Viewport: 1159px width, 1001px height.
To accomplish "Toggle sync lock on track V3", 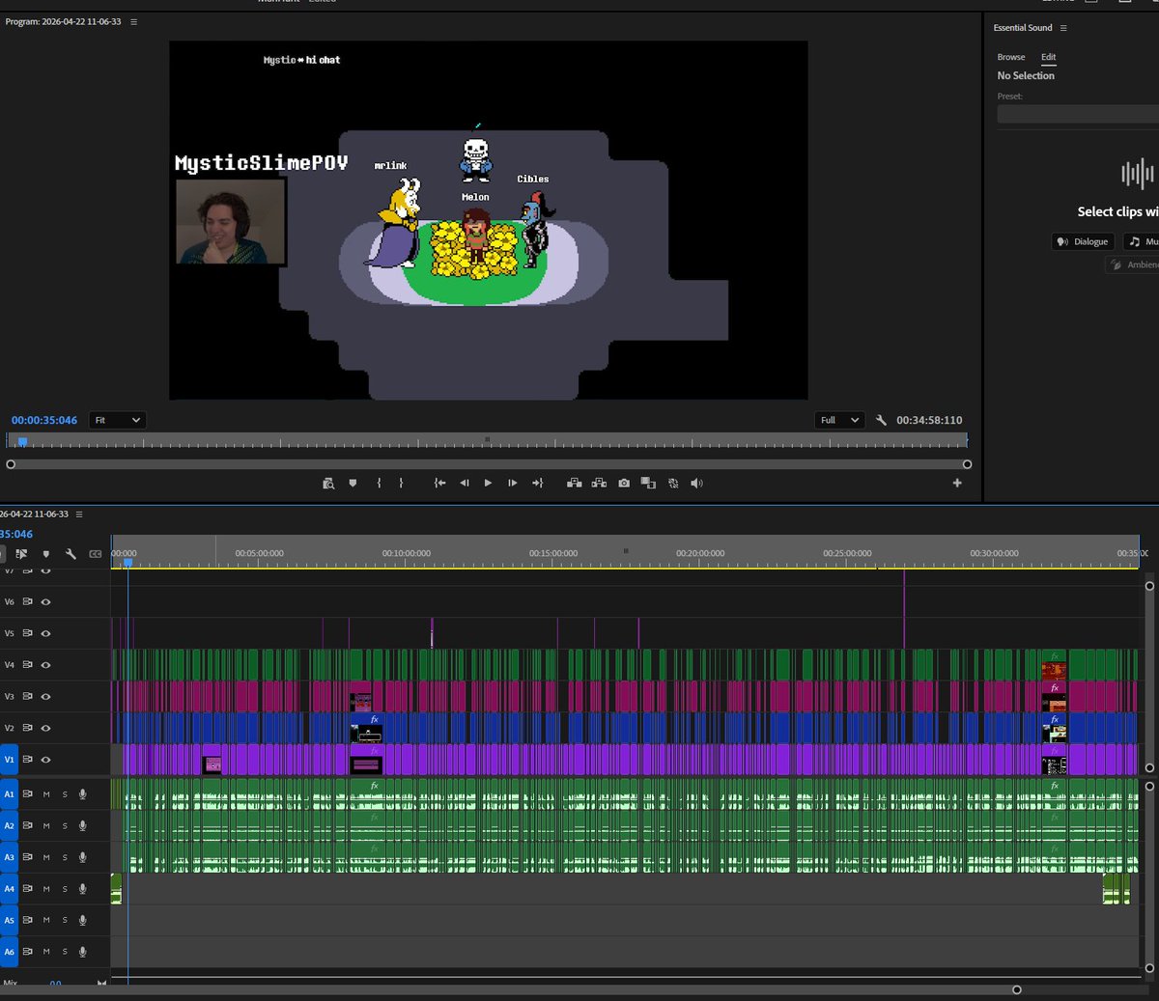I will (28, 696).
